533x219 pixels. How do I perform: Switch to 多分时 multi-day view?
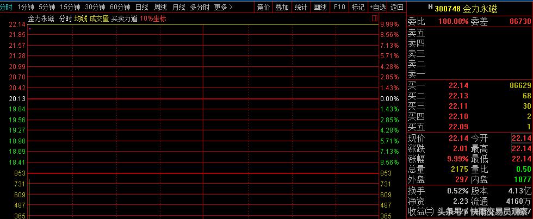point(200,7)
